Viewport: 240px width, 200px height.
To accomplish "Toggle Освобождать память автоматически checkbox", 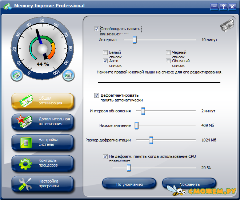I will pos(96,29).
